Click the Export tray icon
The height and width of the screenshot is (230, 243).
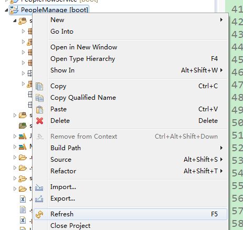click(39, 198)
